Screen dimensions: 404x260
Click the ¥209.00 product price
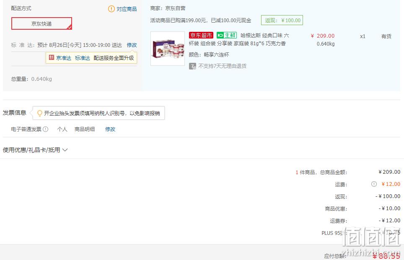323,36
